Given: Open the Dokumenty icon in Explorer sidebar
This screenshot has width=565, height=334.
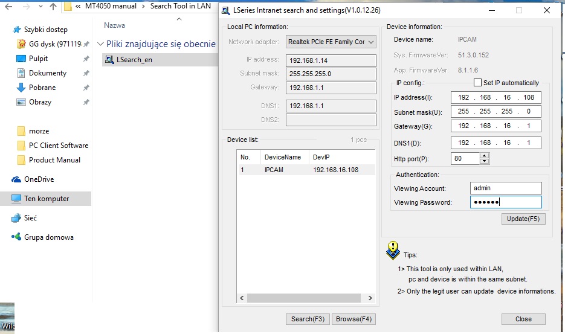Looking at the screenshot, I should click(x=21, y=73).
